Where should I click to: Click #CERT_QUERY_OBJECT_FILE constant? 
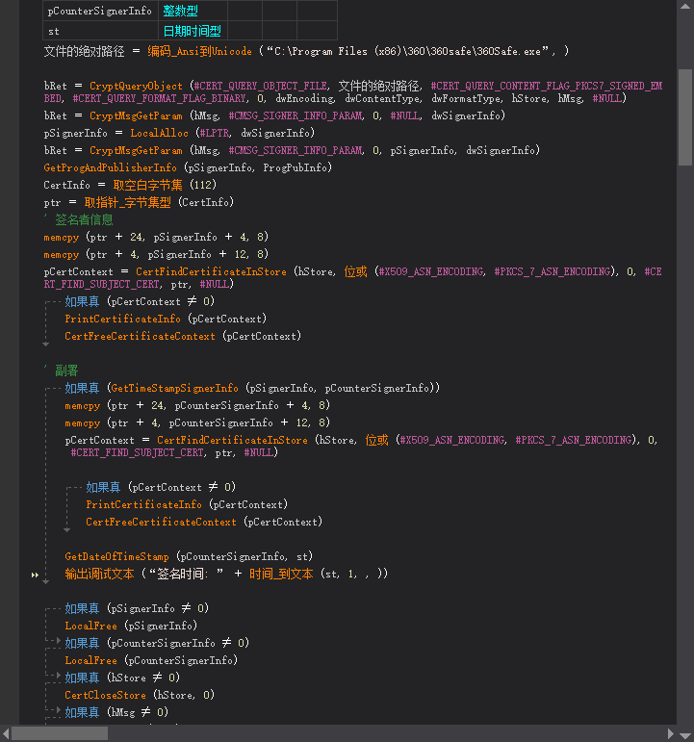click(x=260, y=86)
